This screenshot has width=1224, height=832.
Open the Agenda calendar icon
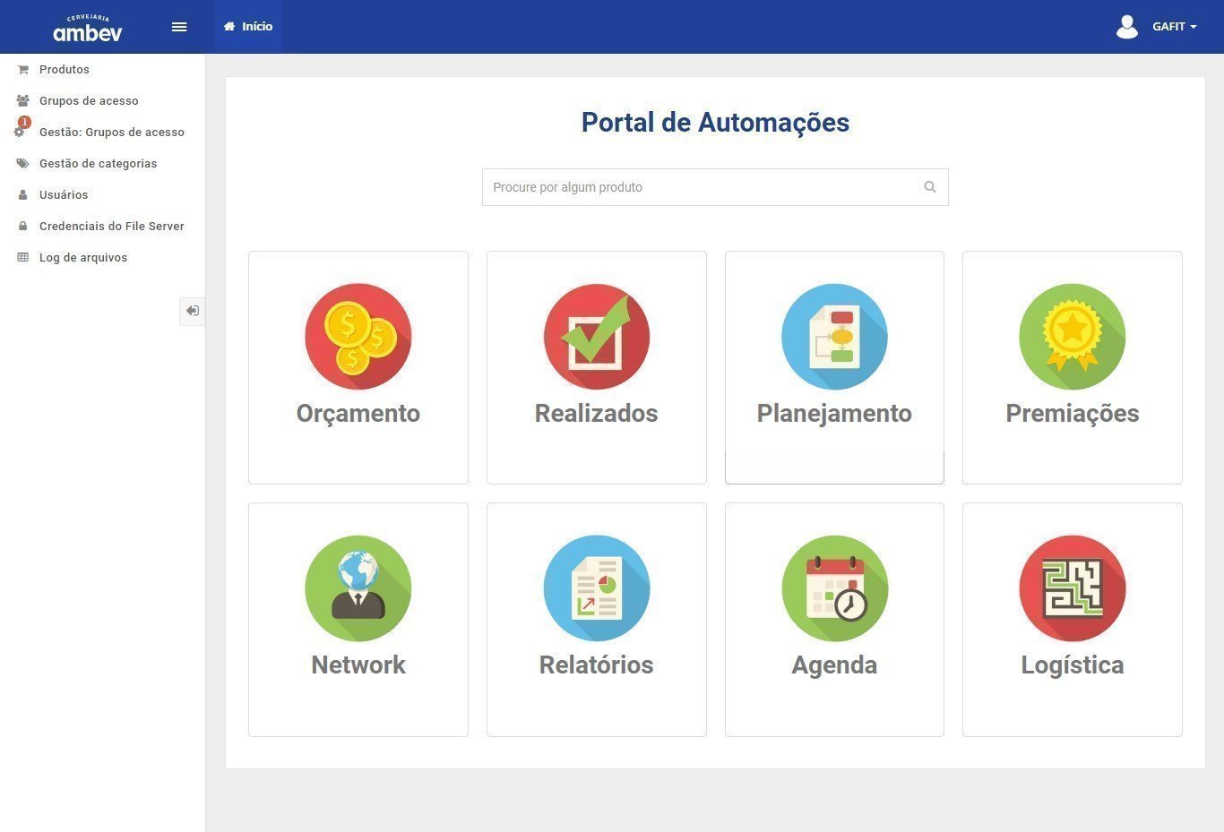834,588
